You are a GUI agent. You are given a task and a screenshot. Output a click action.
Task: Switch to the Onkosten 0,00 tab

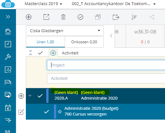pos(84,42)
